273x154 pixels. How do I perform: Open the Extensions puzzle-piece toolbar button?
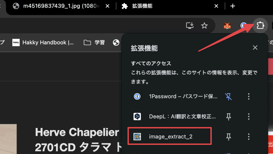(x=260, y=26)
